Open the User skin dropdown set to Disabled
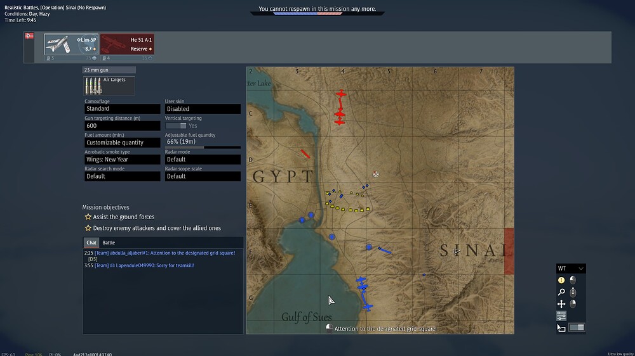 (203, 109)
